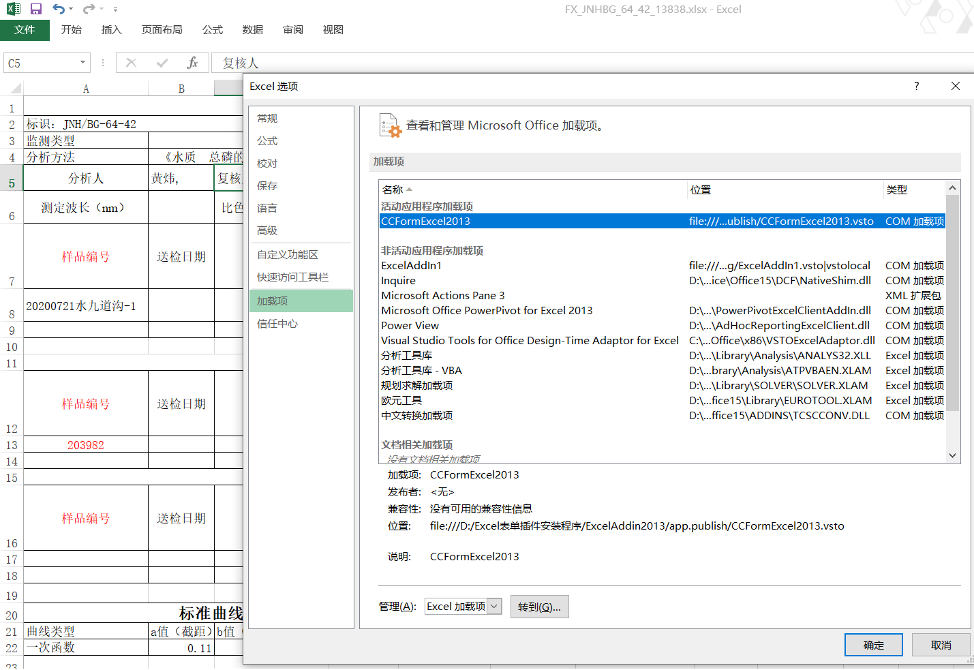974x670 pixels.
Task: Switch to the 插入 ribbon tab
Action: click(x=111, y=30)
